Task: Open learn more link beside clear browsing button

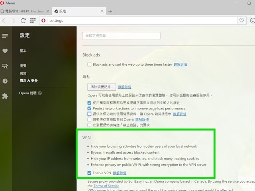Action: (124, 87)
